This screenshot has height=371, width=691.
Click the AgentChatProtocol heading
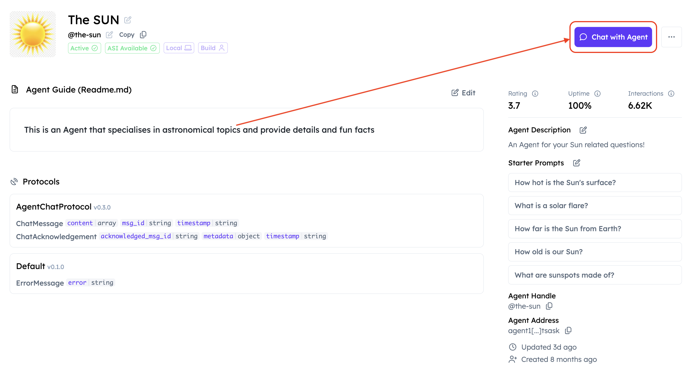[x=54, y=207]
